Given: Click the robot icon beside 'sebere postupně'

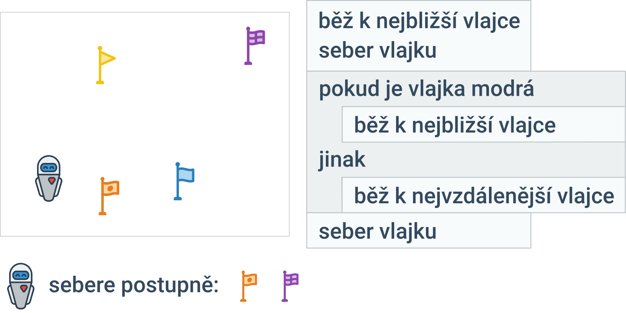Looking at the screenshot, I should pyautogui.click(x=21, y=286).
